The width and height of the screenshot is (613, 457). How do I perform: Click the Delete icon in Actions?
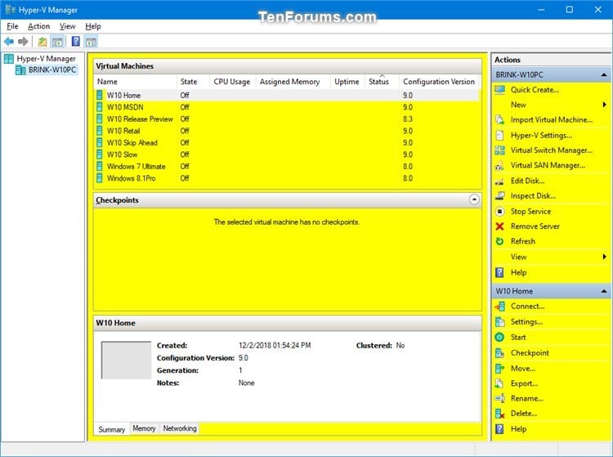499,414
